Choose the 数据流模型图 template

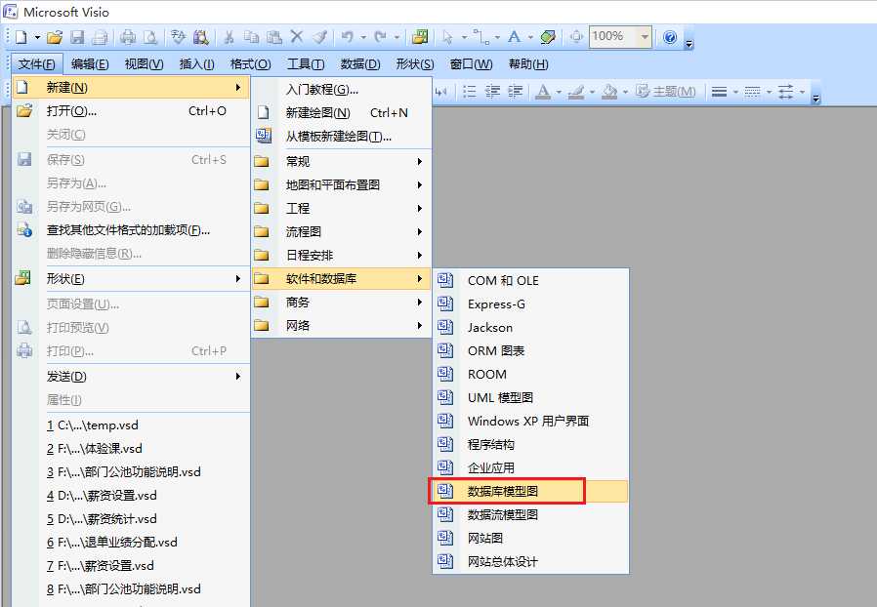click(x=530, y=514)
